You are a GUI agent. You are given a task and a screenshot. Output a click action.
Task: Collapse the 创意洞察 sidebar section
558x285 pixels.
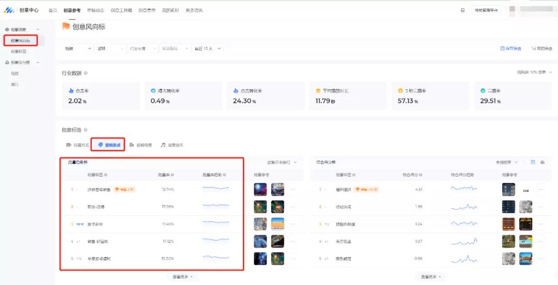point(38,30)
